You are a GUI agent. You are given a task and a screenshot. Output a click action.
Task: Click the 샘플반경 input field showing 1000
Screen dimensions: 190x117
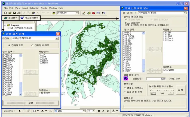point(156,79)
